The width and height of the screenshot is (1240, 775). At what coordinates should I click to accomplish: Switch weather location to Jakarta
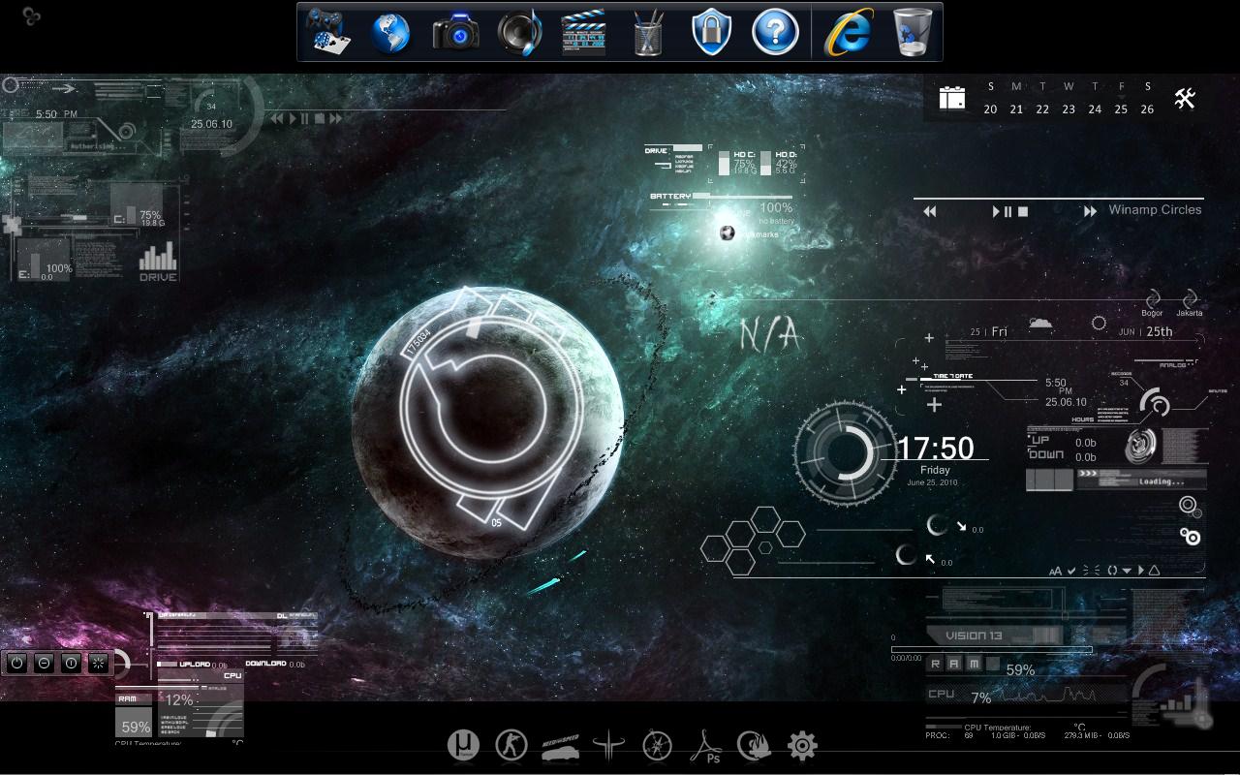coord(1190,313)
